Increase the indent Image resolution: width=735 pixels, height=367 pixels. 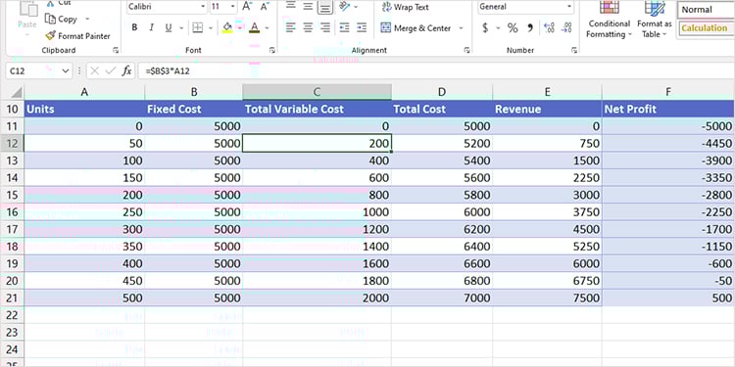(362, 27)
